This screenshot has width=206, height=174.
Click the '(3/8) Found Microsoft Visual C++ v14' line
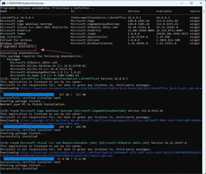pyautogui.click(x=93, y=143)
